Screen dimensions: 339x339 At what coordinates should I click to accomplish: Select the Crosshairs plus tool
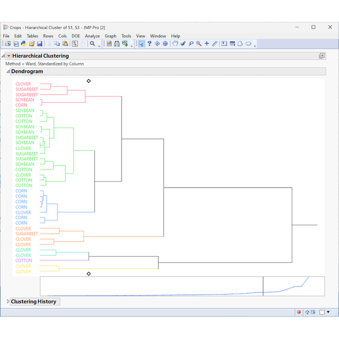pyautogui.click(x=206, y=44)
